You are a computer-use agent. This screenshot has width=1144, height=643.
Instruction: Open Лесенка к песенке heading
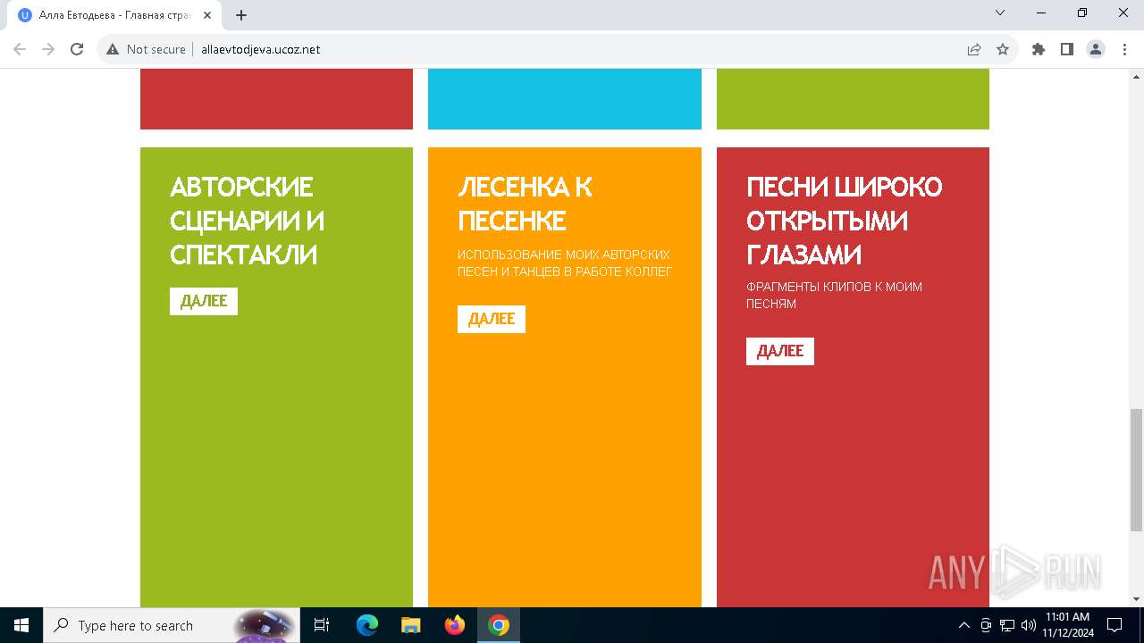pyautogui.click(x=525, y=204)
